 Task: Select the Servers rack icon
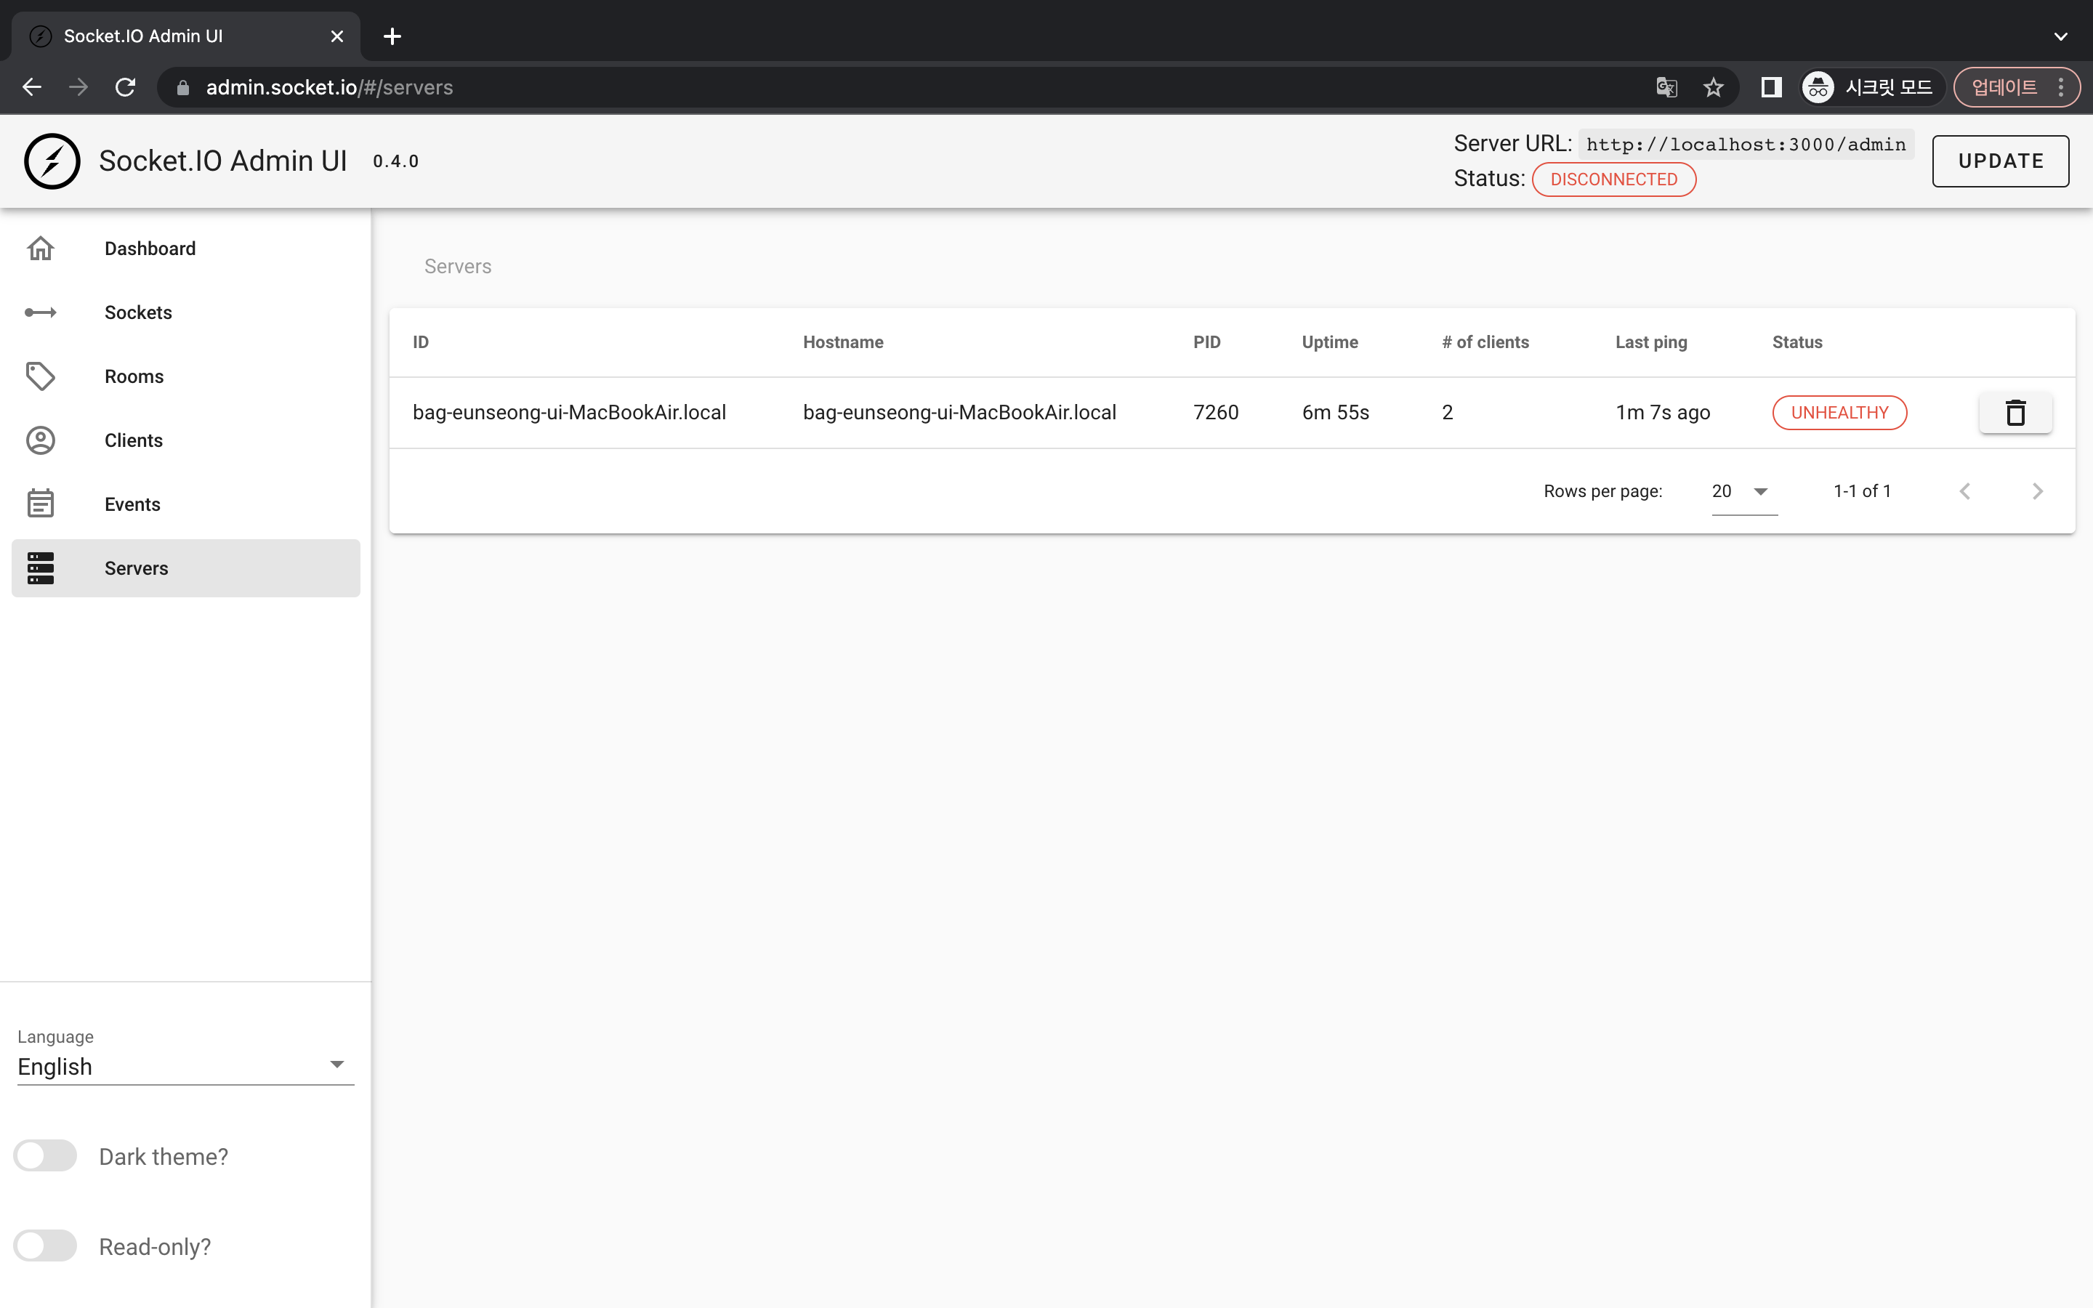point(41,568)
